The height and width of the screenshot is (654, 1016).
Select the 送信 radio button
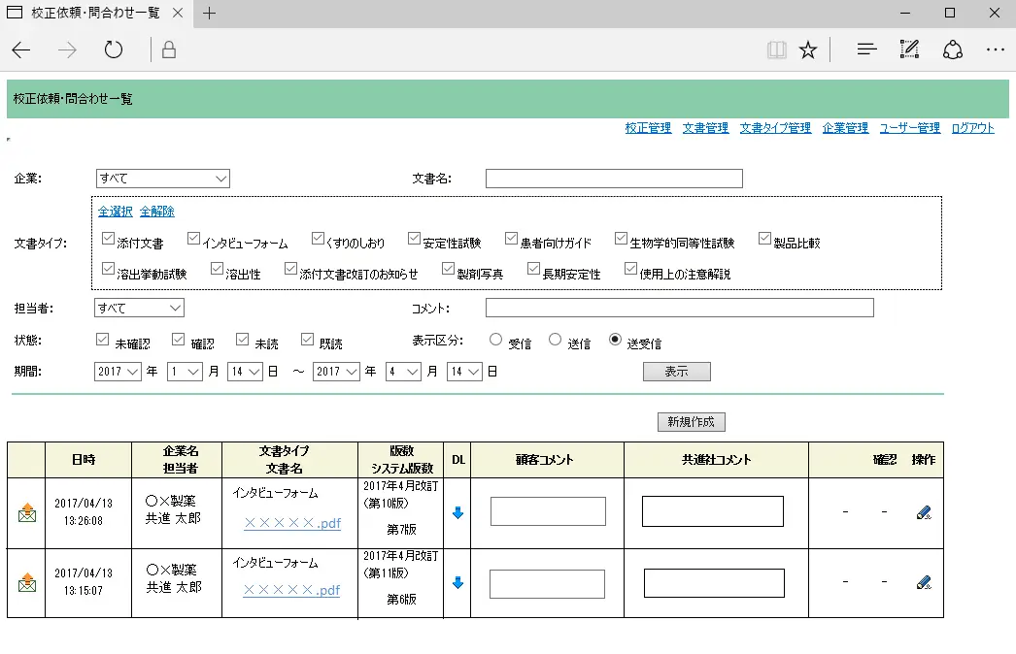[x=555, y=340]
